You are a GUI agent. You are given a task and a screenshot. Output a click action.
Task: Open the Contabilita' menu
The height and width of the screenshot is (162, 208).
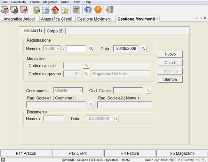pos(19,2)
